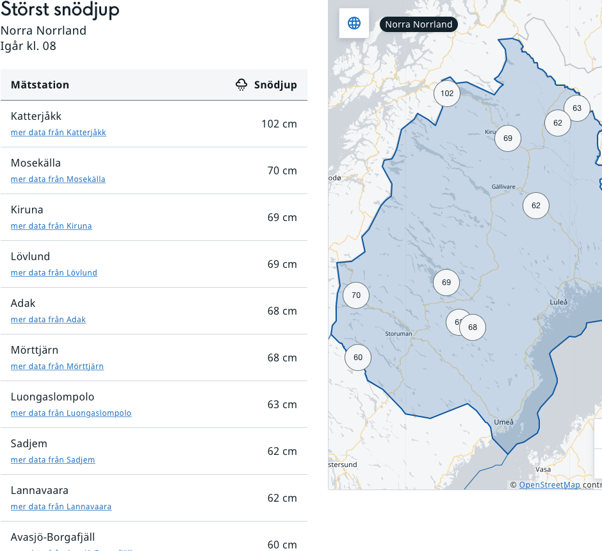Click the 62 marker southeast of Gällivare
602x551 pixels.
pyautogui.click(x=536, y=206)
